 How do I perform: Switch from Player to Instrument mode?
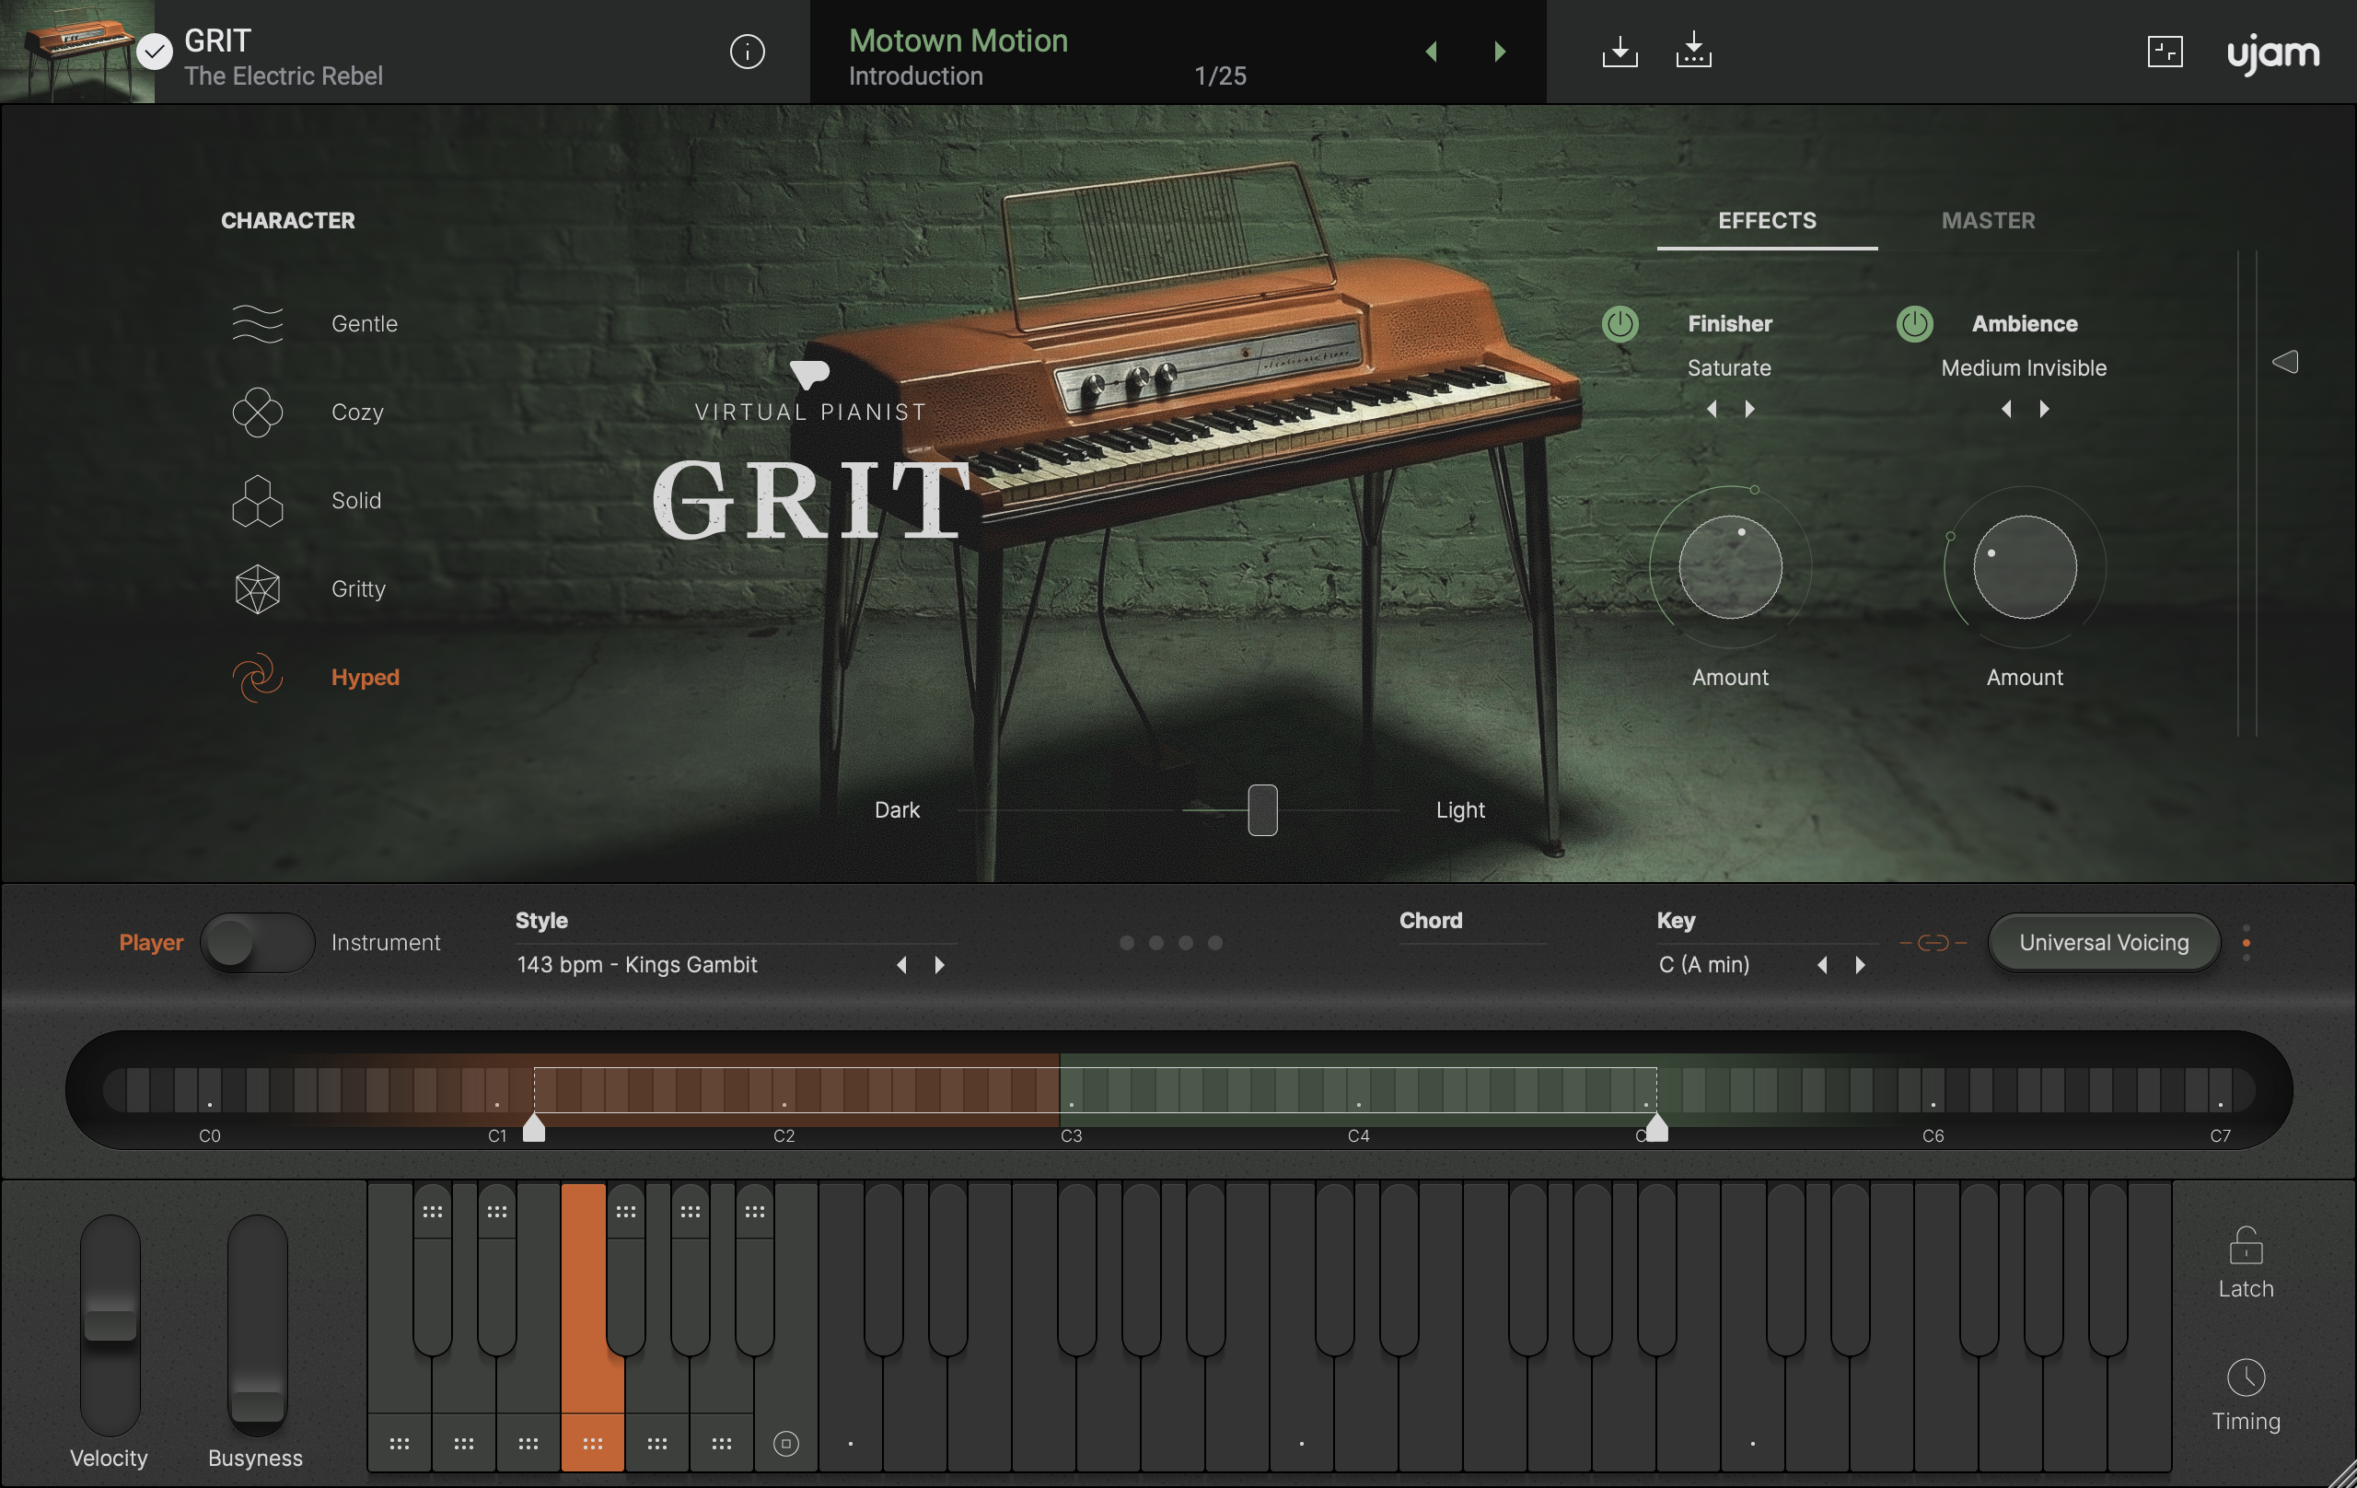coord(258,943)
